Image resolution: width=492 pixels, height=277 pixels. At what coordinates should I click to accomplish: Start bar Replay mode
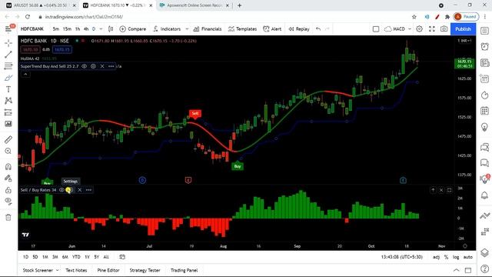click(x=299, y=29)
